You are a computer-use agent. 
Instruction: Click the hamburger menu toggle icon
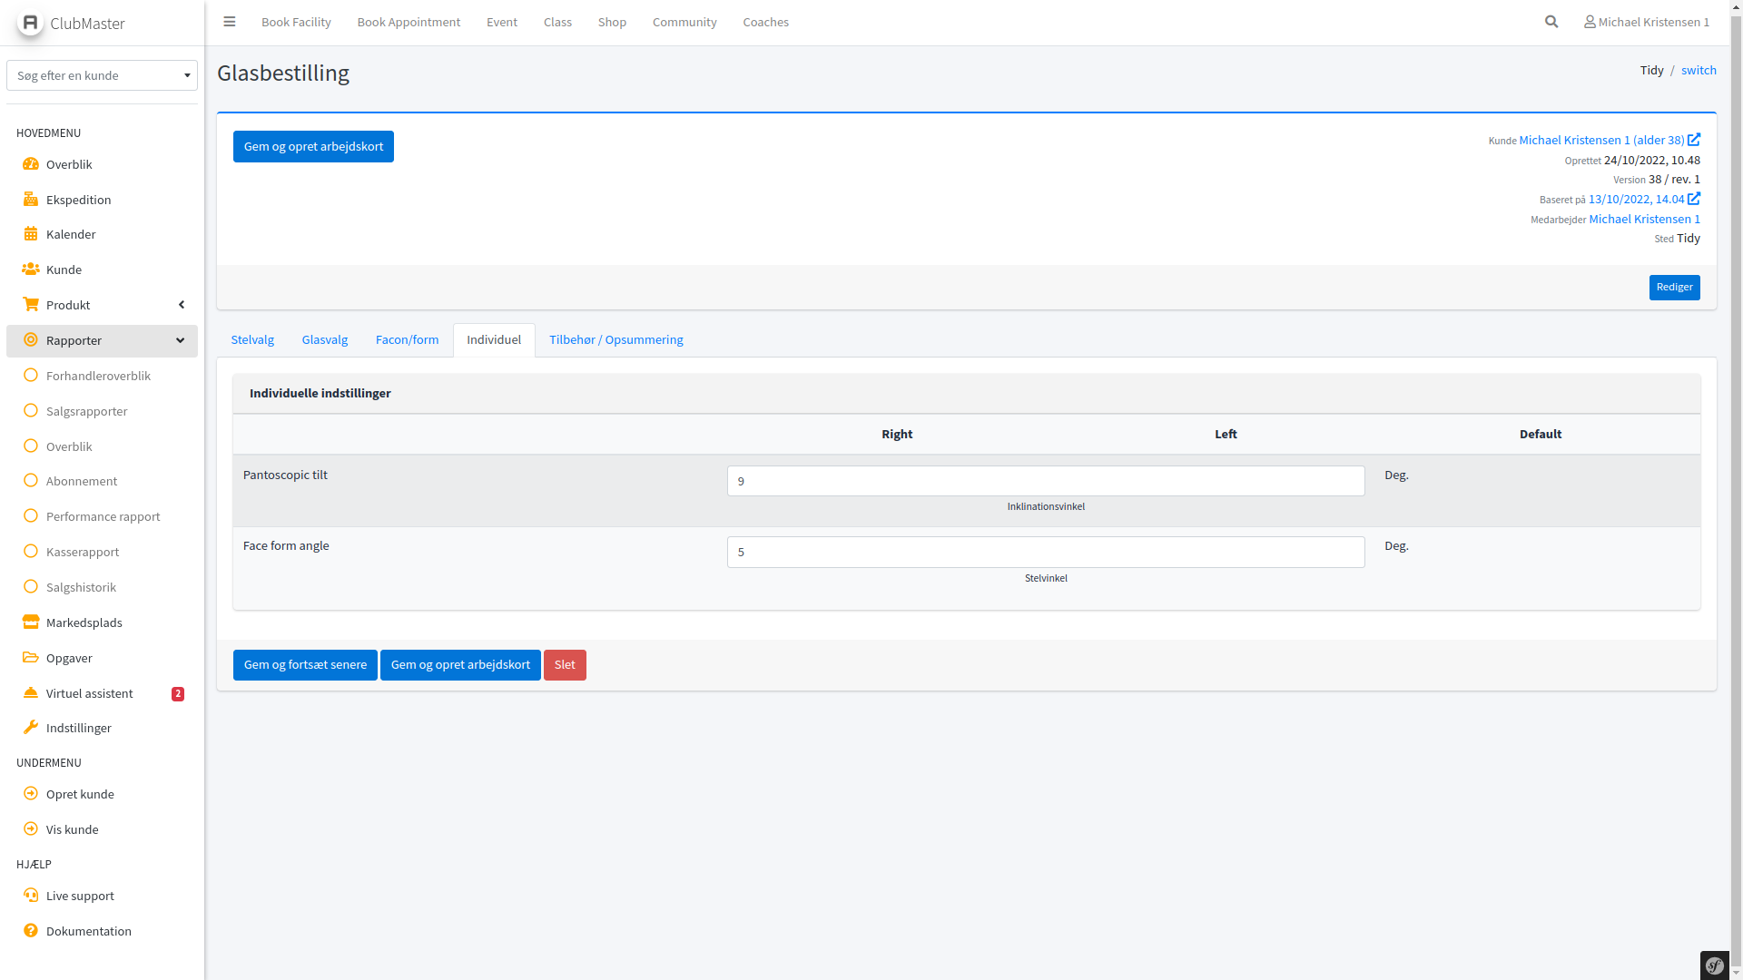point(230,22)
